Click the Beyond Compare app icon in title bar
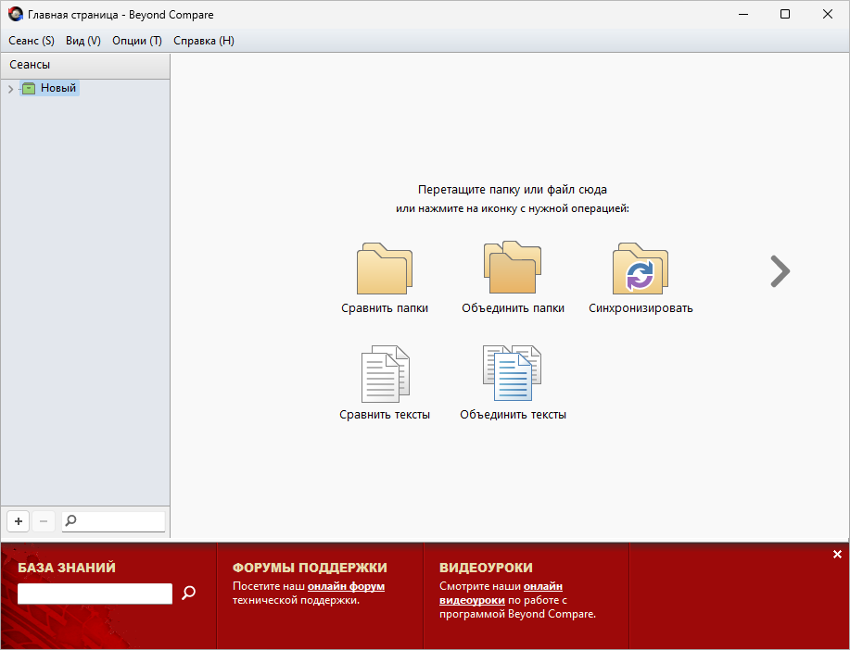 (x=16, y=15)
